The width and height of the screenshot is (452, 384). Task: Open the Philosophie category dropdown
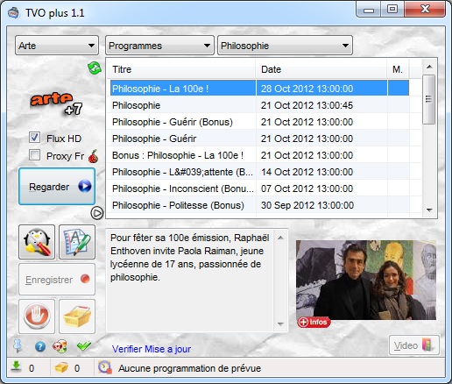285,46
